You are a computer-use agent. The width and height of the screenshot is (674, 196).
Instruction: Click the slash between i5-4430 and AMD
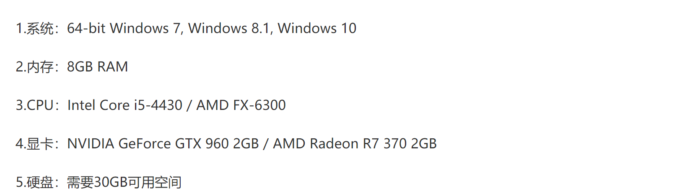189,105
